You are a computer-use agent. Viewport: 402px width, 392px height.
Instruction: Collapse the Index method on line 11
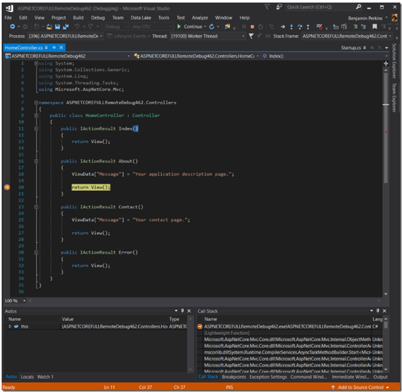click(36, 129)
